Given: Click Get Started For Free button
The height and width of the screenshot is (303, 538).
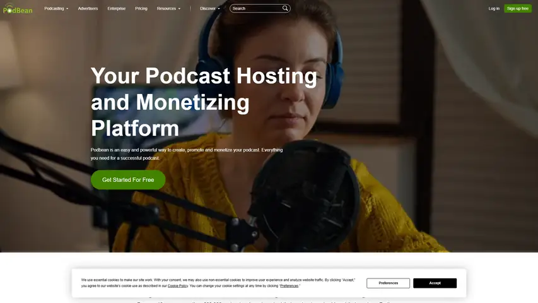Looking at the screenshot, I should [x=128, y=180].
